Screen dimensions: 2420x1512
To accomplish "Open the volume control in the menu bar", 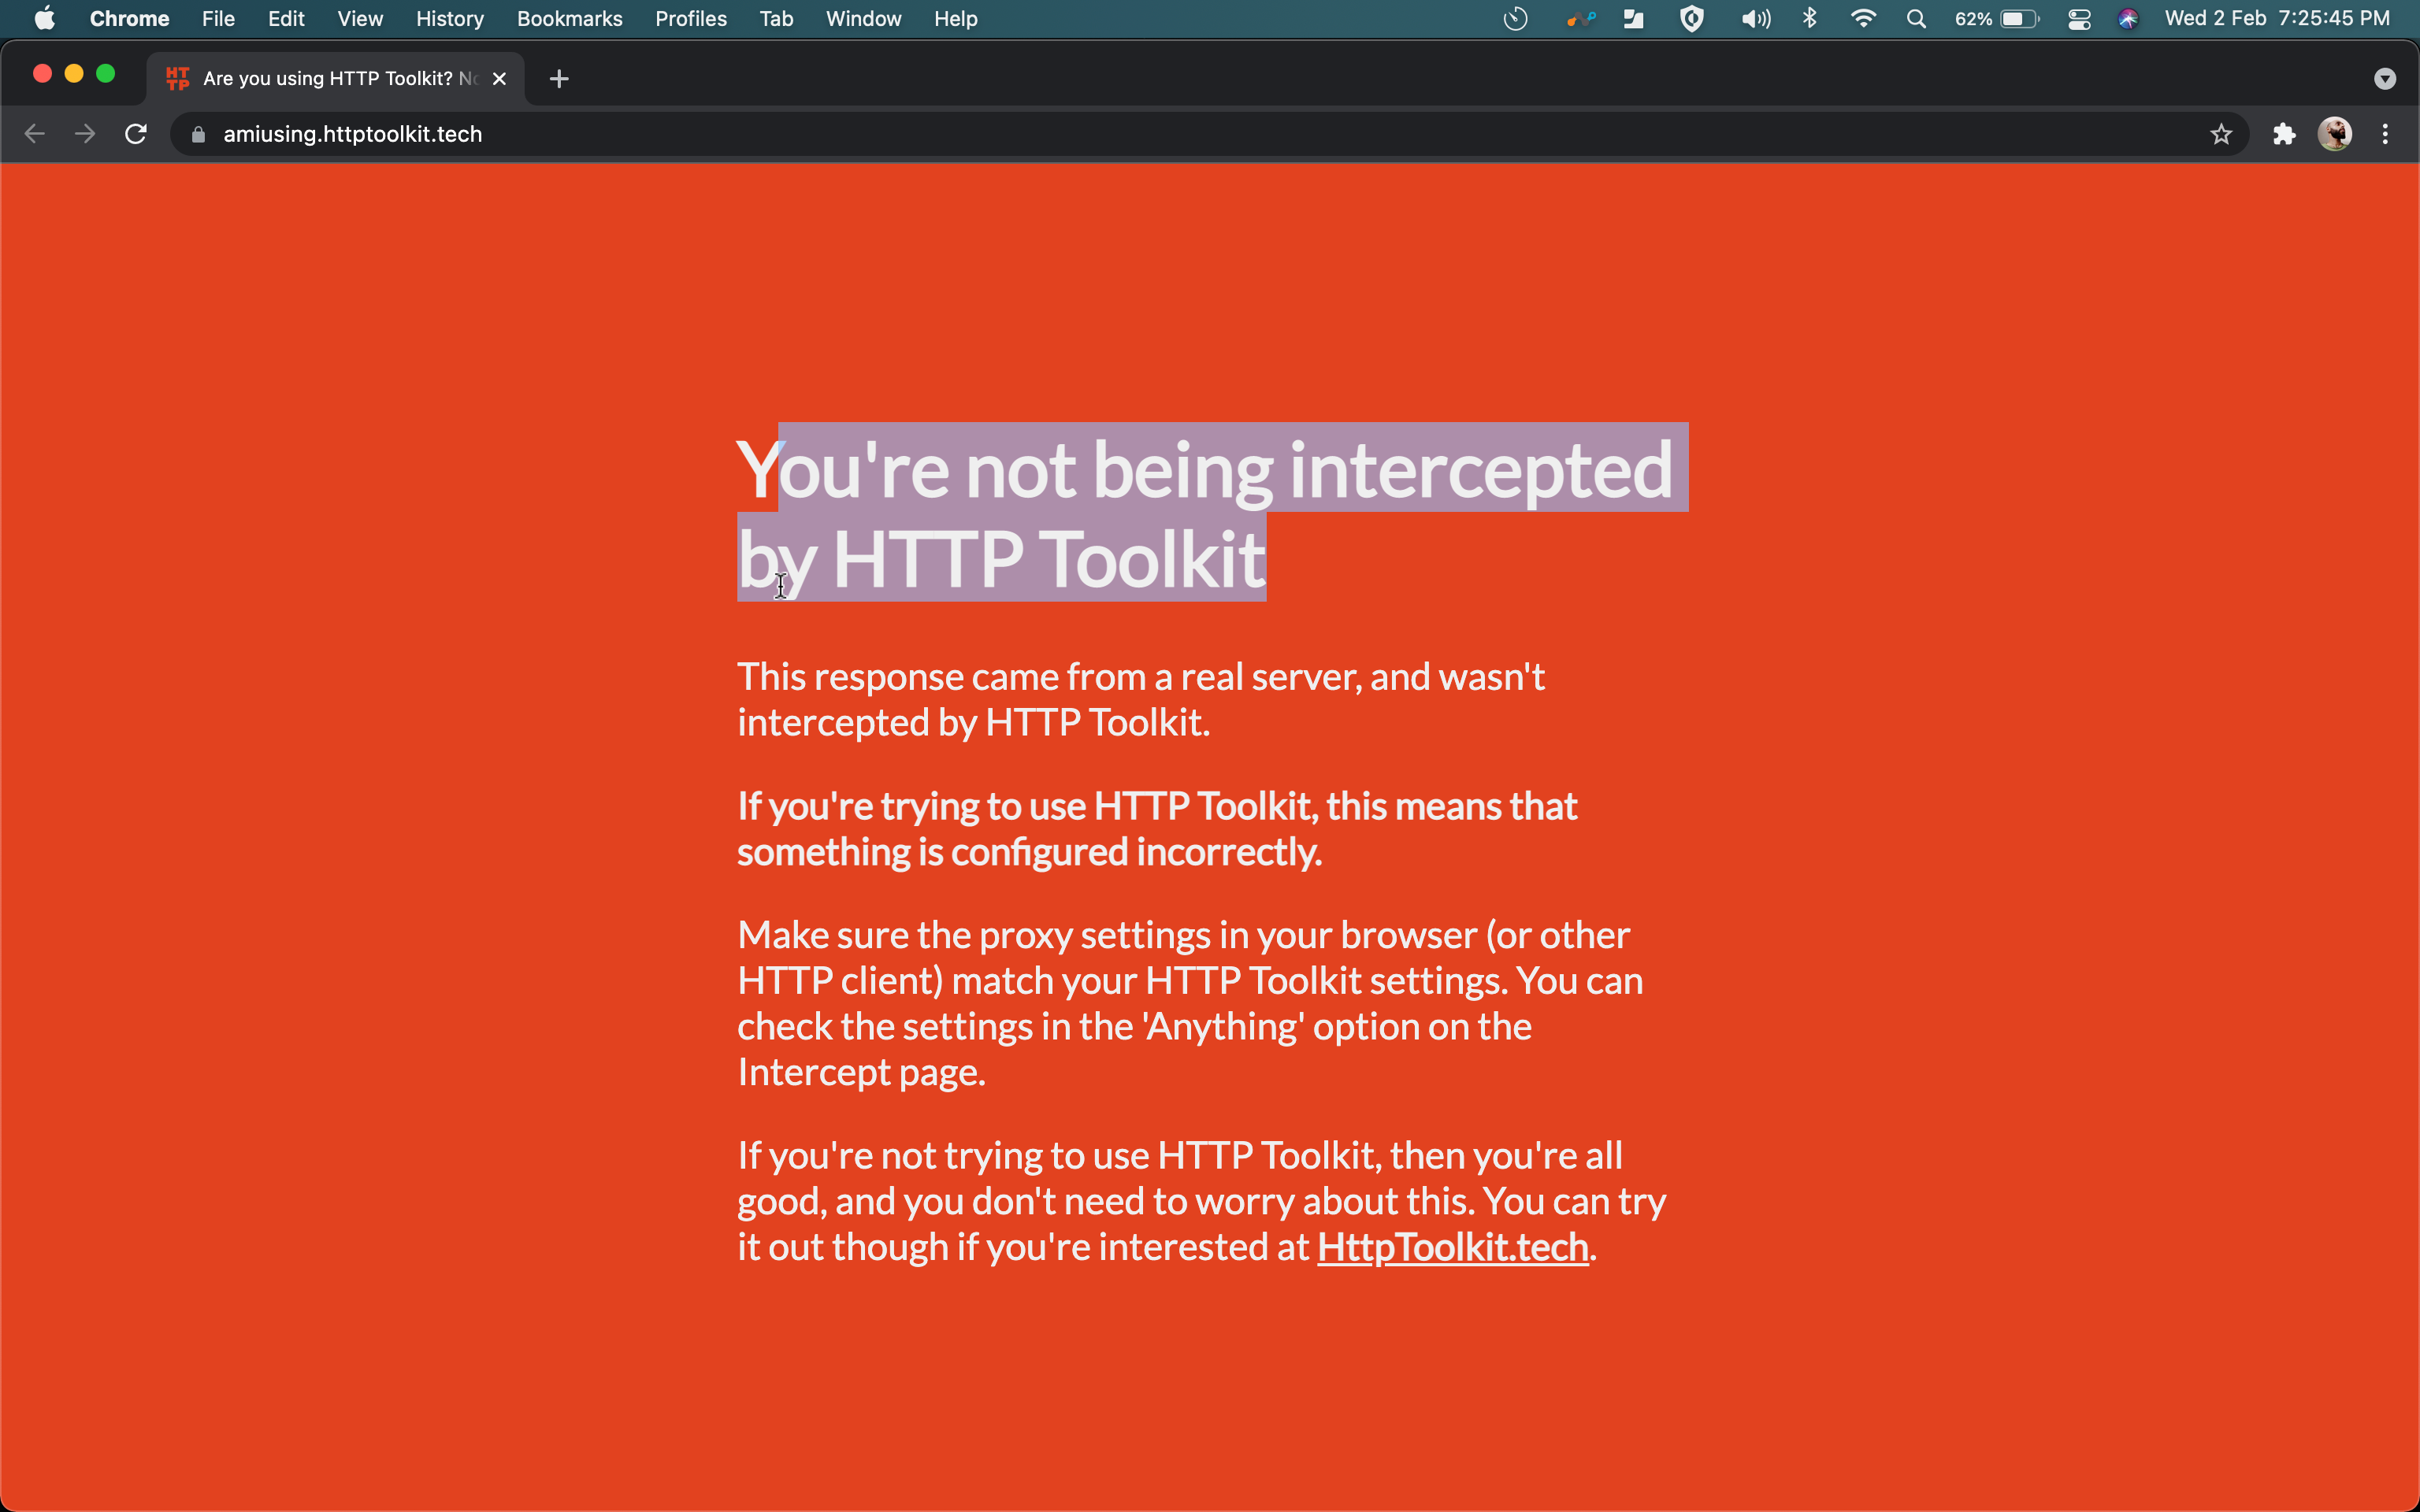I will pos(1754,18).
